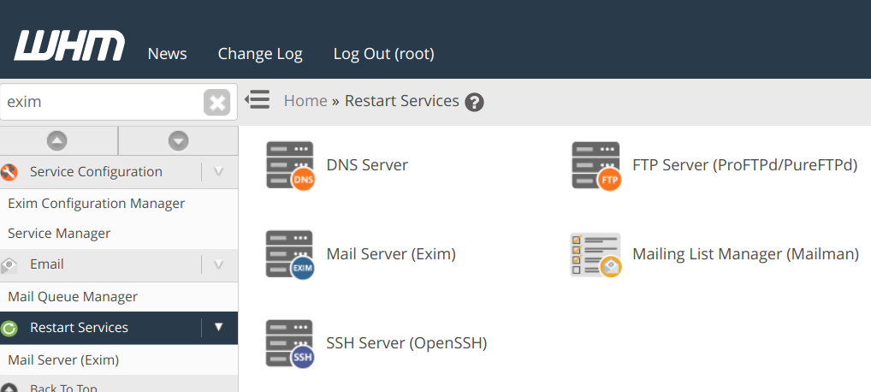Open the News link
This screenshot has width=871, height=392.
pyautogui.click(x=167, y=54)
